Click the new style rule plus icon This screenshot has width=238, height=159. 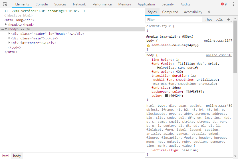point(228,19)
